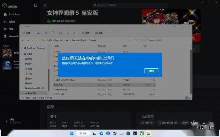Select XCurl.dll file row
The width and height of the screenshot is (220, 137).
pyautogui.click(x=104, y=94)
